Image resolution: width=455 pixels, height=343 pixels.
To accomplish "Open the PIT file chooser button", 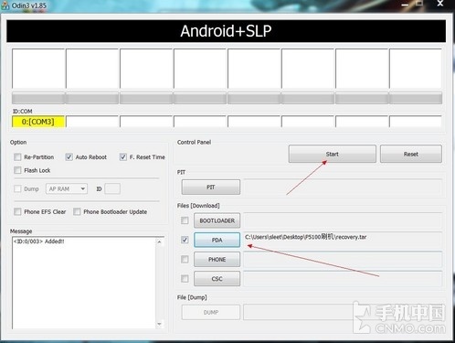I will click(211, 187).
